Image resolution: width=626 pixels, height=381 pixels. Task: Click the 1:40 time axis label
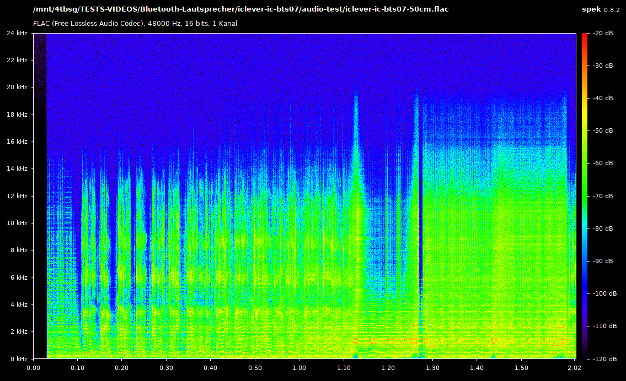tap(477, 368)
